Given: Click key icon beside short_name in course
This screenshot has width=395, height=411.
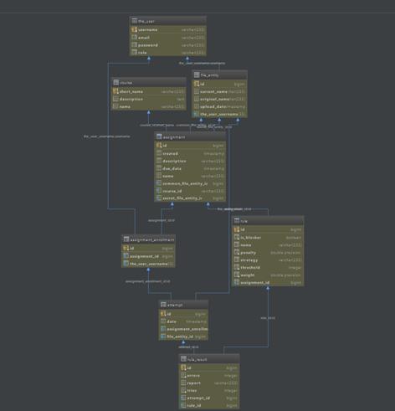Looking at the screenshot, I should 115,91.
